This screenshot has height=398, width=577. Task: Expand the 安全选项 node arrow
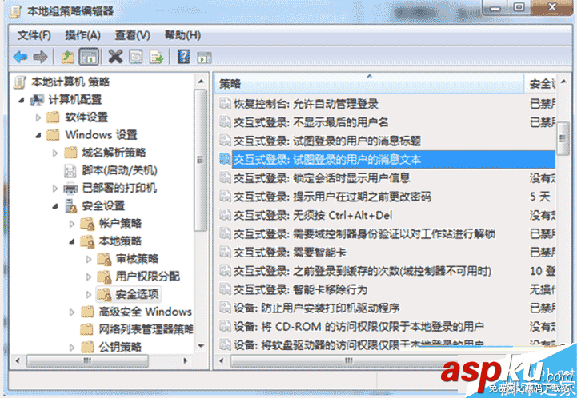coord(89,294)
